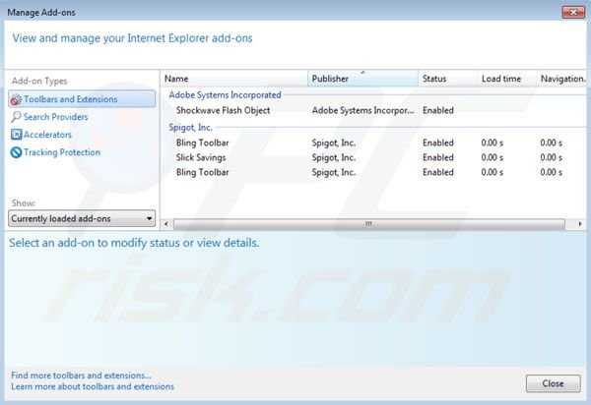Image resolution: width=591 pixels, height=405 pixels.
Task: Click the Accelerators icon
Action: 16,135
